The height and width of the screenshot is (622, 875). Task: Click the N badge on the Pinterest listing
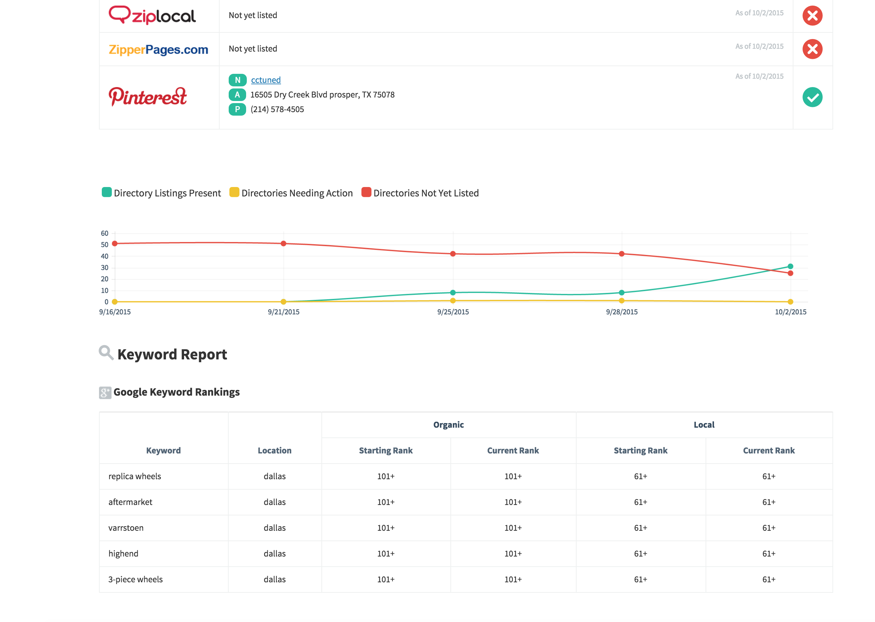click(238, 80)
